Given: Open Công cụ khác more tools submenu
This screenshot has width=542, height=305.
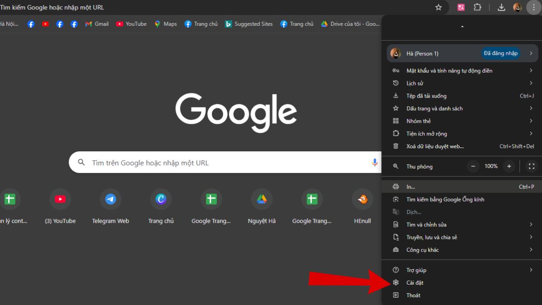Looking at the screenshot, I should click(x=463, y=250).
